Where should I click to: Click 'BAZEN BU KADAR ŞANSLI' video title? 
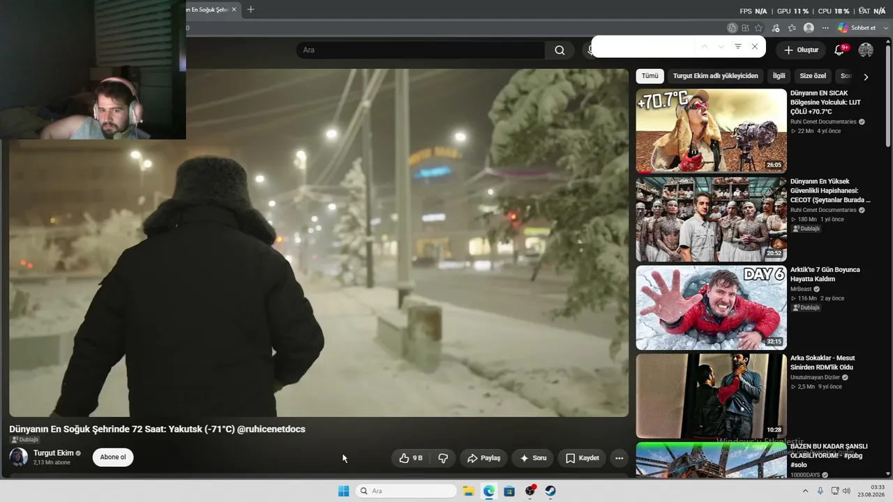[x=829, y=455]
